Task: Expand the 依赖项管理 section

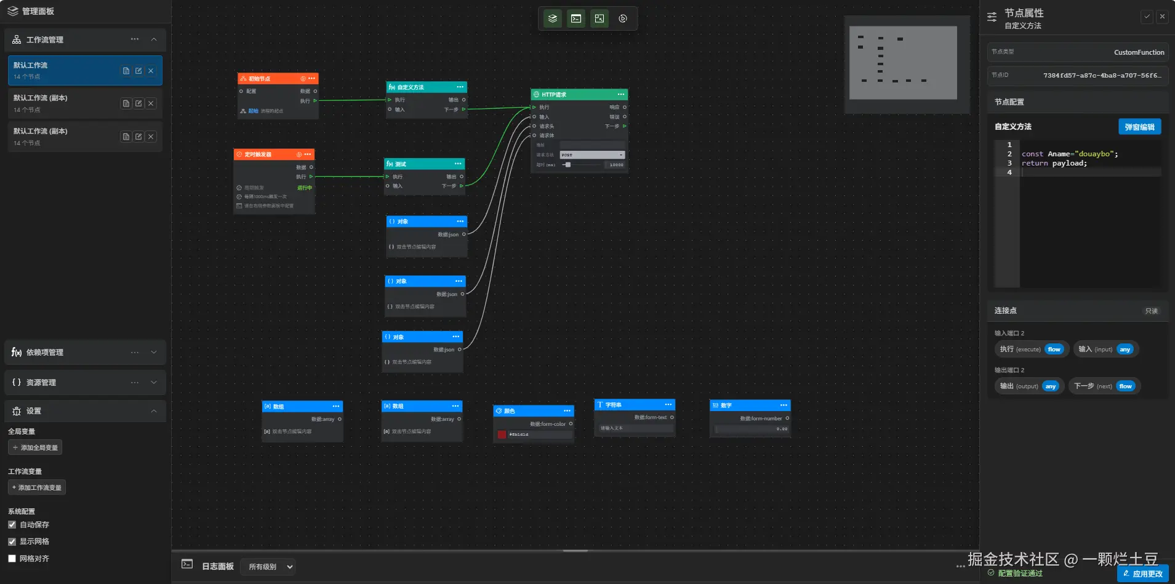Action: coord(154,352)
